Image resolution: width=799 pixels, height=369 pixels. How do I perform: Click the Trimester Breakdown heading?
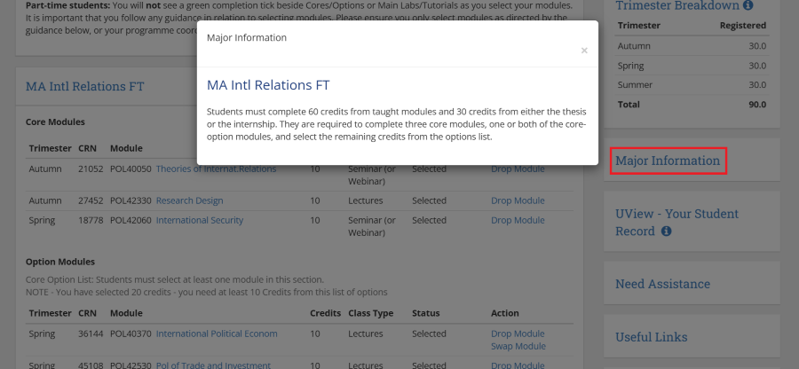[676, 6]
